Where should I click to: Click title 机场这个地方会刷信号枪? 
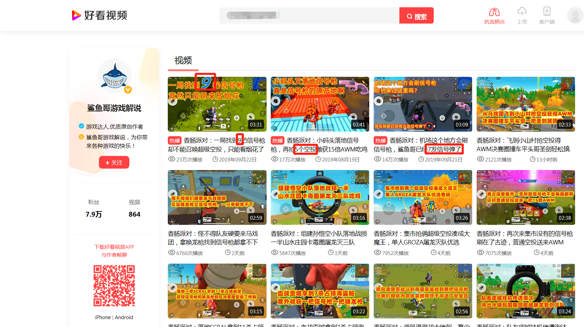(x=421, y=145)
